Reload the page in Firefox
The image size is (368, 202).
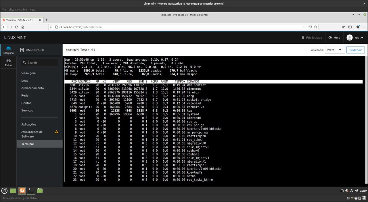[x=17, y=27]
